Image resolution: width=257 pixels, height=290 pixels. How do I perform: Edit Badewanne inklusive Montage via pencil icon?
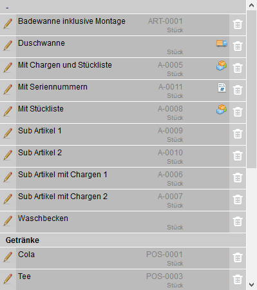pyautogui.click(x=8, y=24)
